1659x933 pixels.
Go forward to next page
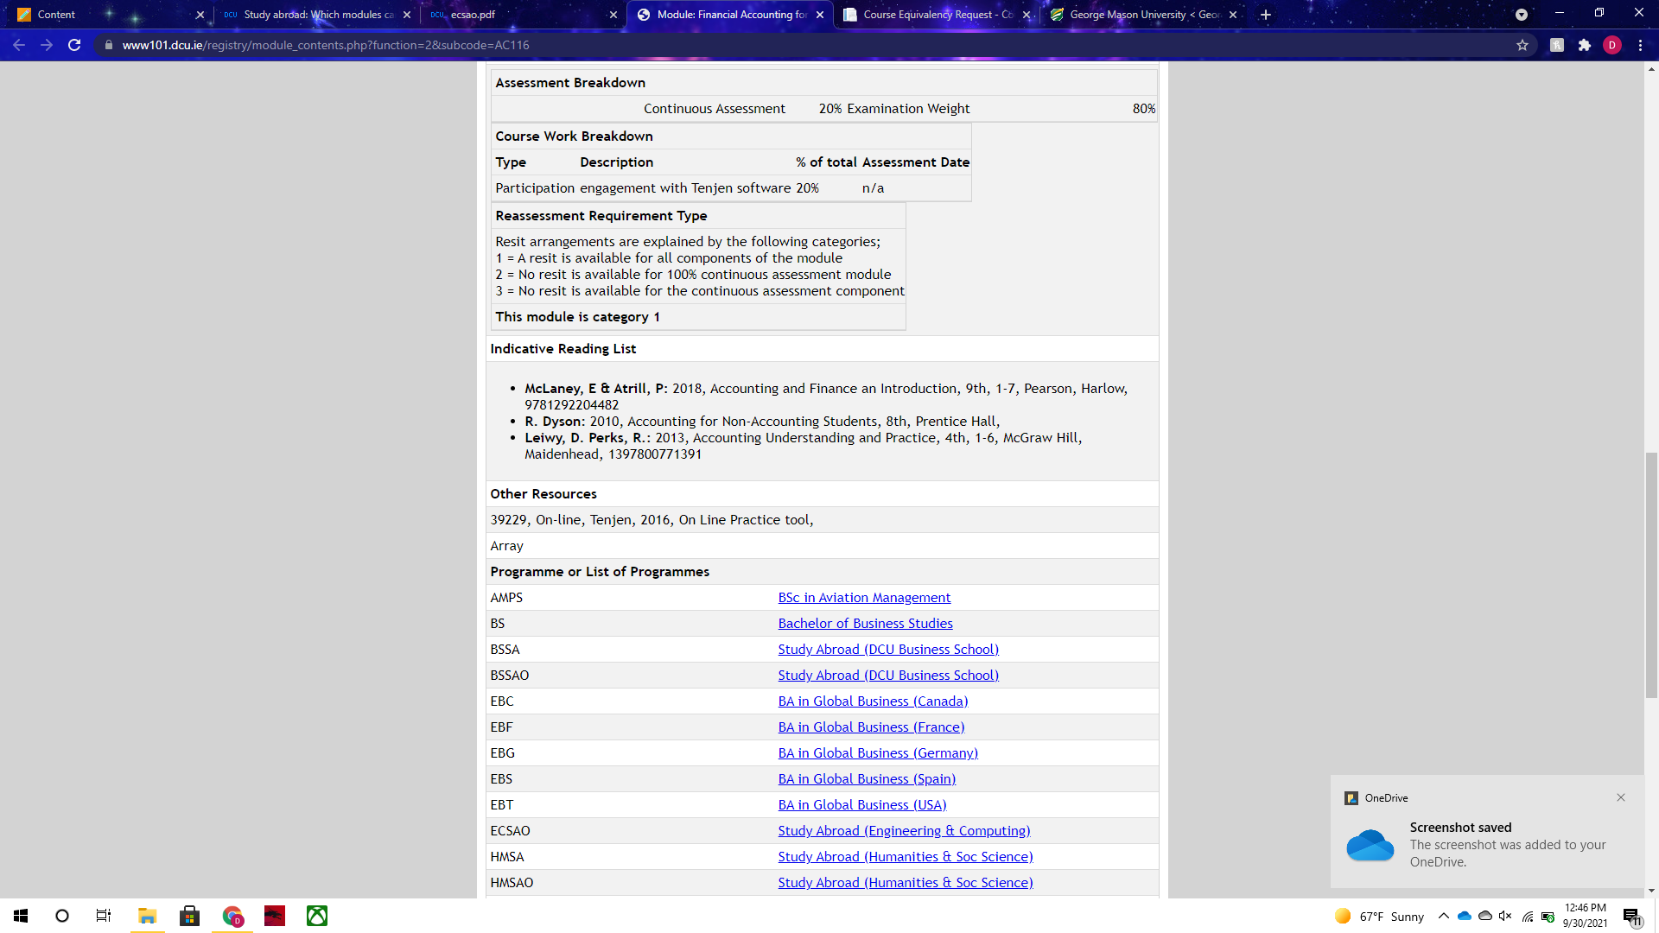coord(47,45)
